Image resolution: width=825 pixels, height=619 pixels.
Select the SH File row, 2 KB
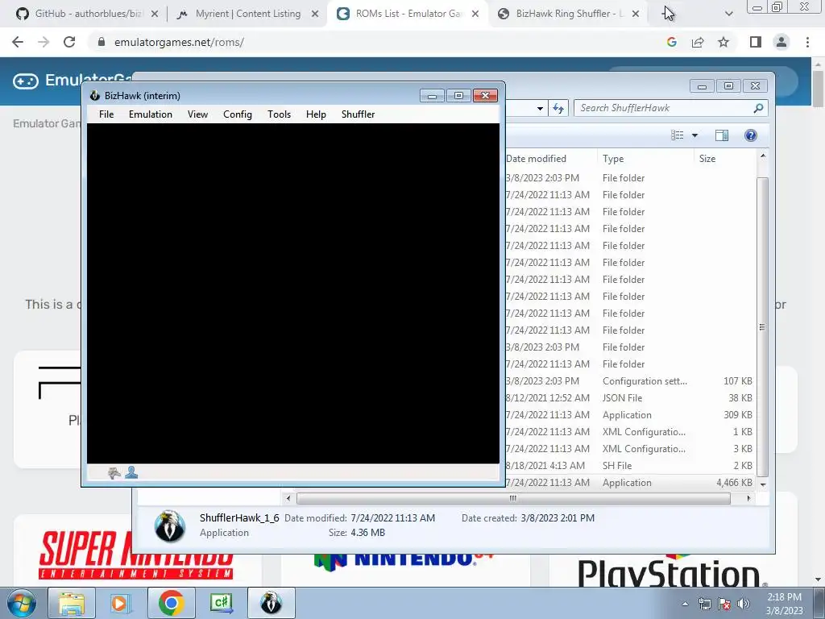coord(630,466)
